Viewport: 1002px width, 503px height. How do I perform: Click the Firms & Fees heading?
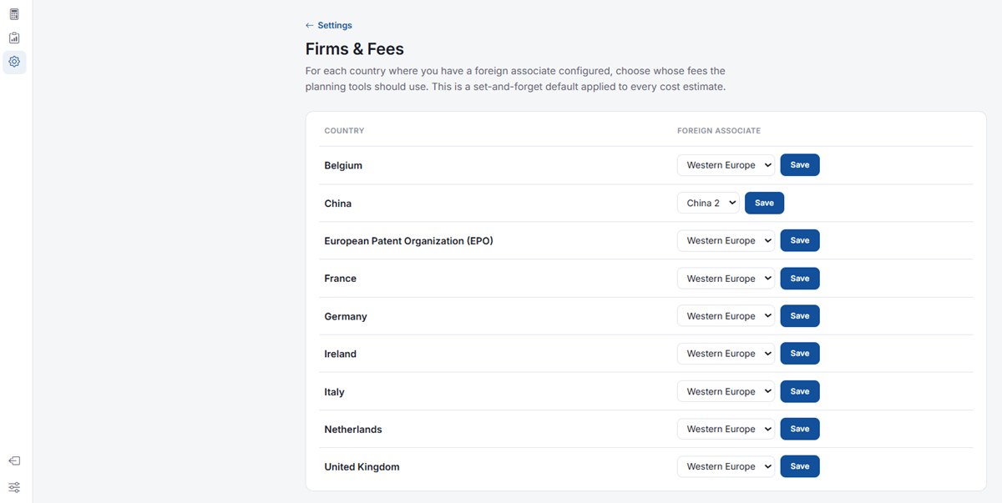(355, 49)
